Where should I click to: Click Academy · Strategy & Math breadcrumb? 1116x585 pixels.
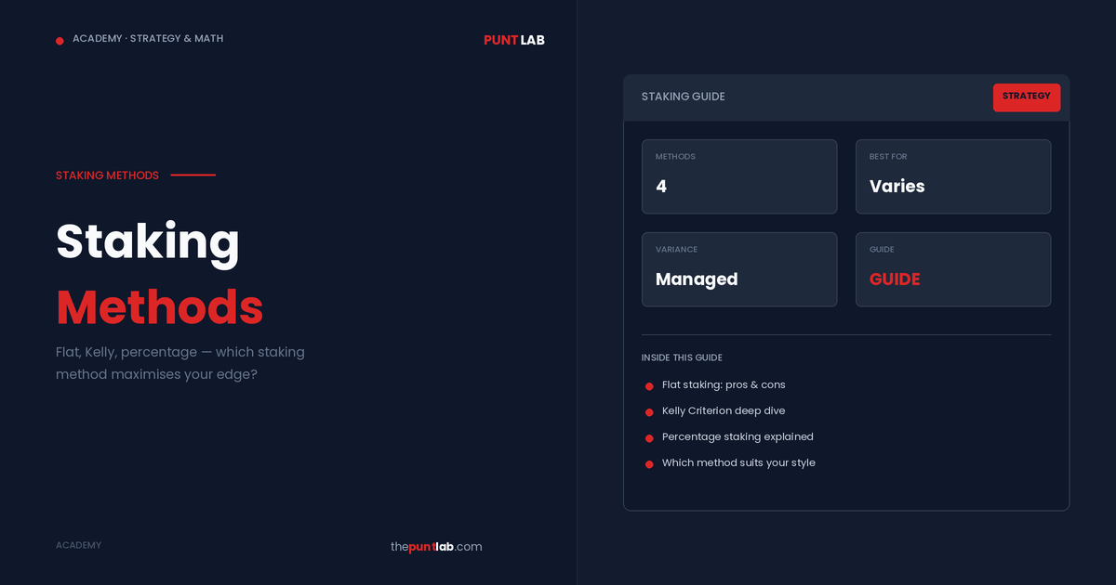[148, 39]
